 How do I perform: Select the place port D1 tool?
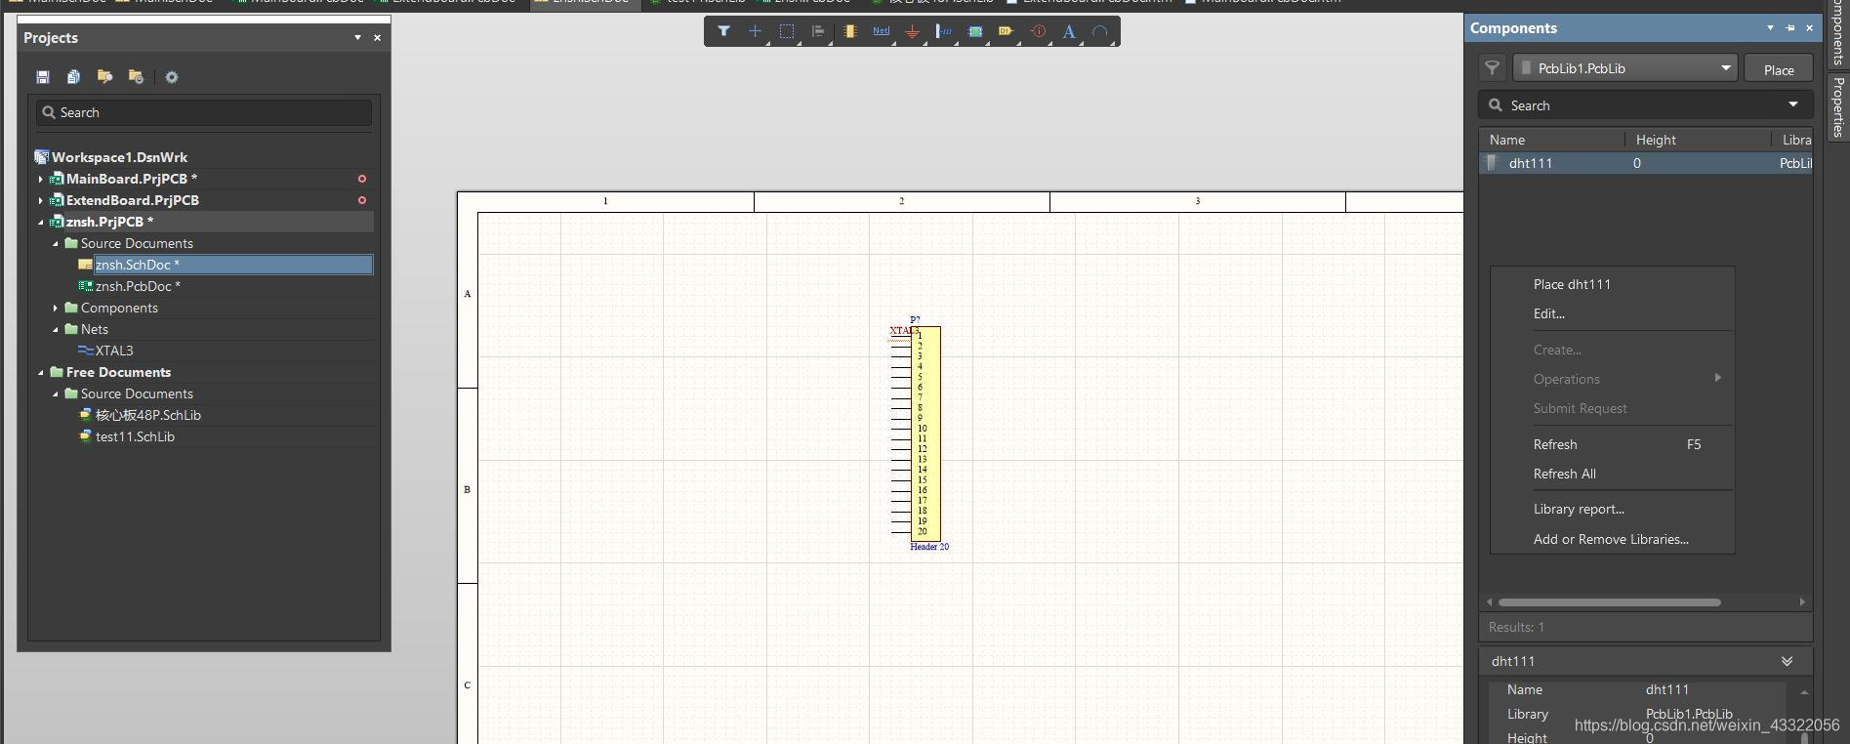coord(1006,31)
